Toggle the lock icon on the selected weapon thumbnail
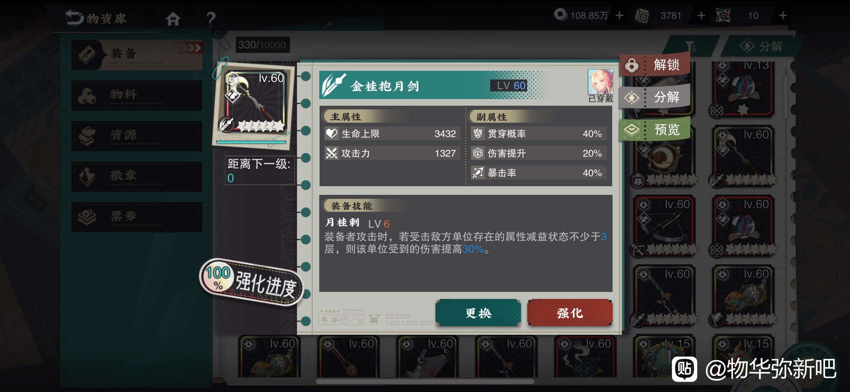The image size is (850, 392). tap(232, 78)
